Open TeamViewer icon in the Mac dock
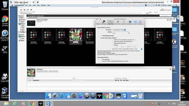The height and width of the screenshot is (106, 189). pyautogui.click(x=125, y=96)
